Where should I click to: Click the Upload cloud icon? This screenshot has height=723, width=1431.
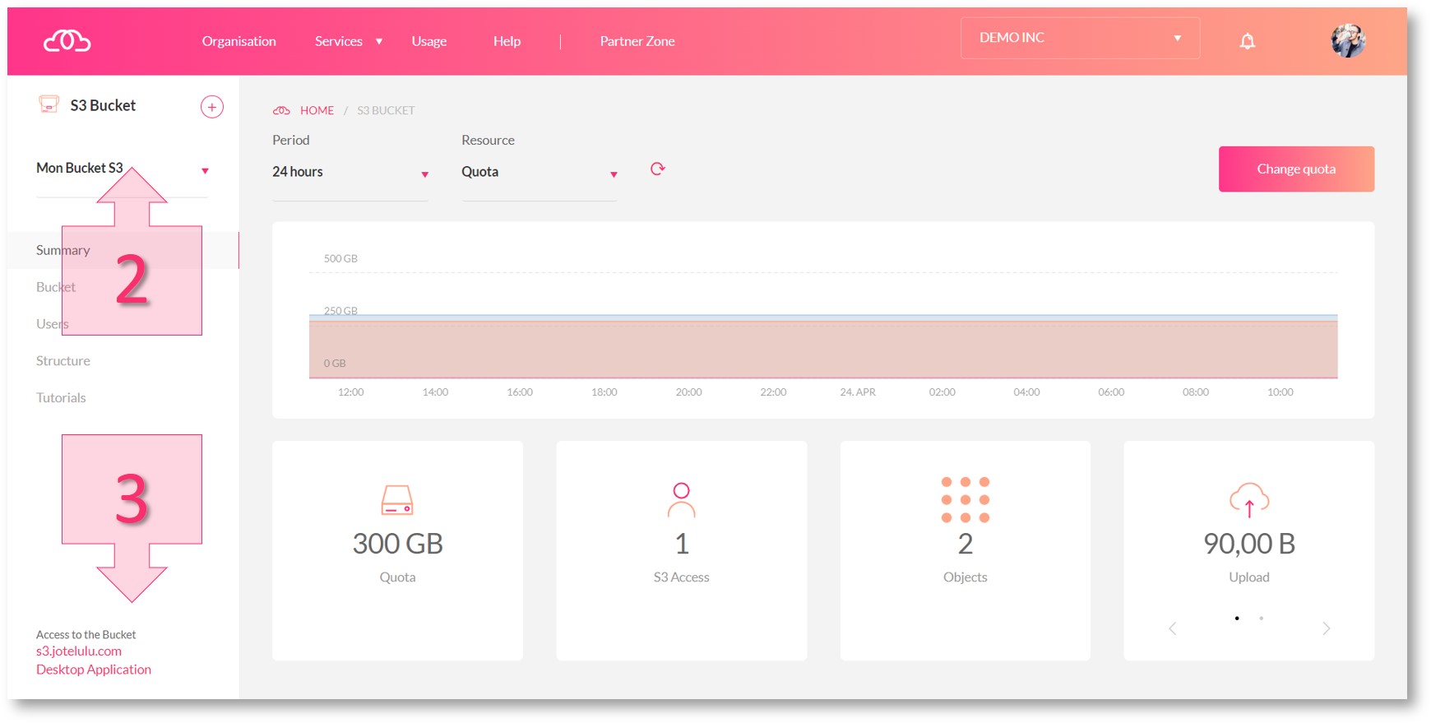coord(1248,499)
